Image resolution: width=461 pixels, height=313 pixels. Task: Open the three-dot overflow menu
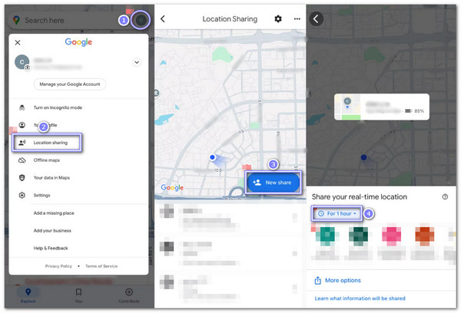pos(297,19)
